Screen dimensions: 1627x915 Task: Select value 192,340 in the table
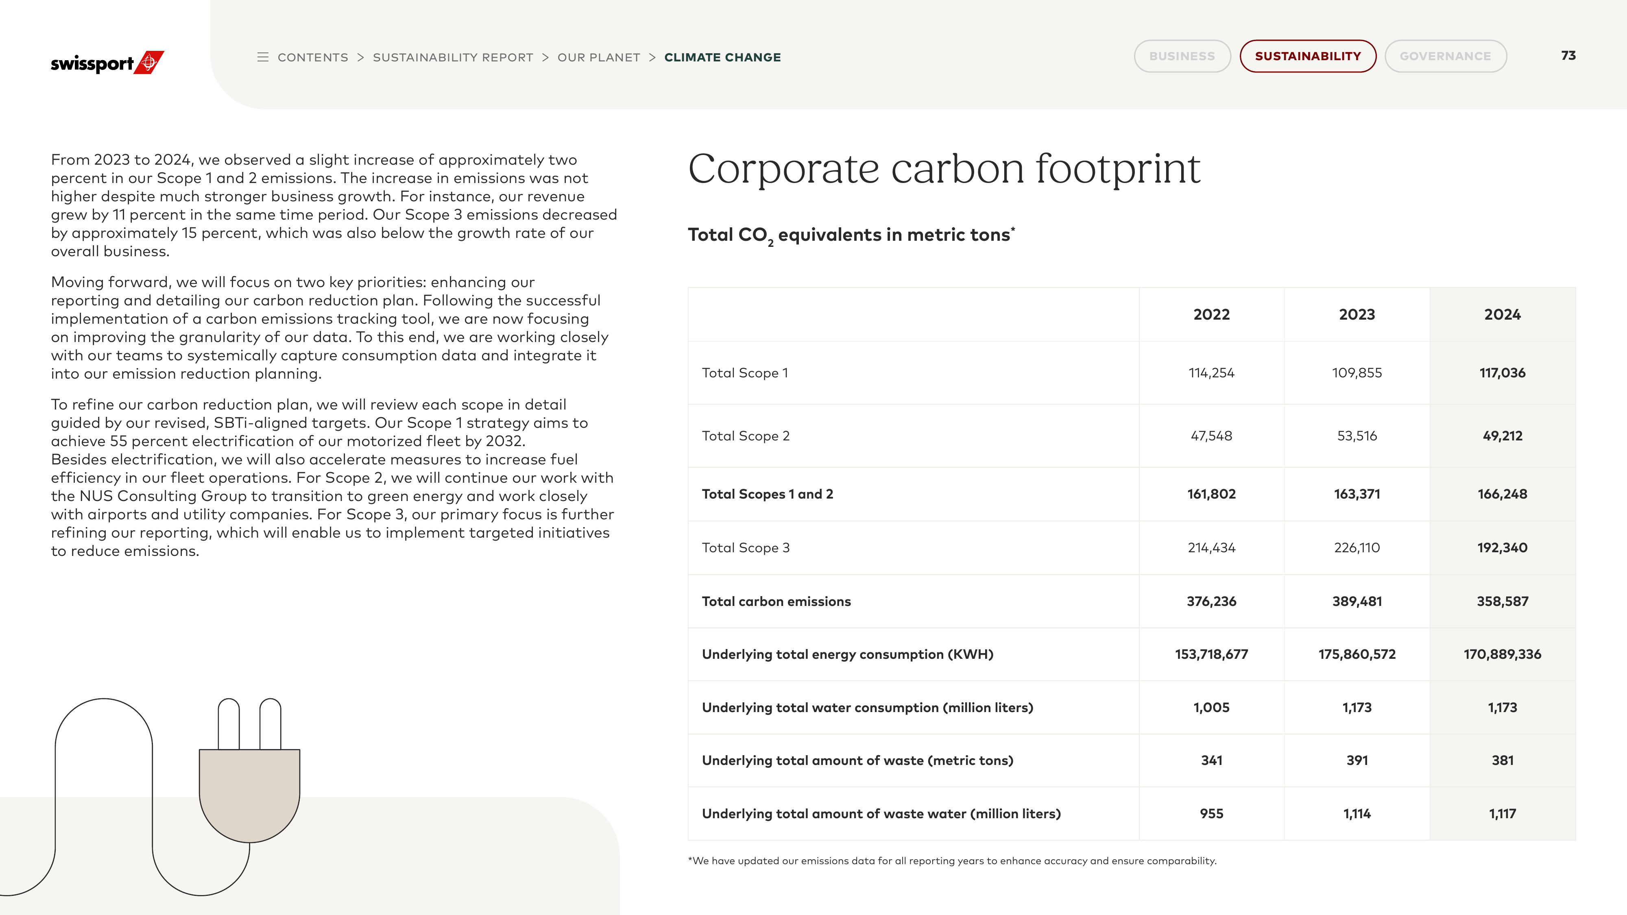pos(1503,548)
